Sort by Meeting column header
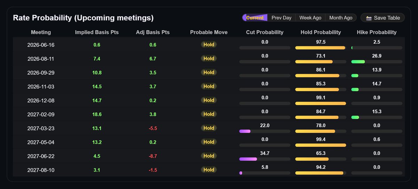 (41, 32)
